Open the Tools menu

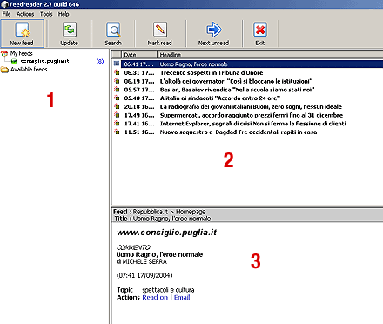point(46,14)
